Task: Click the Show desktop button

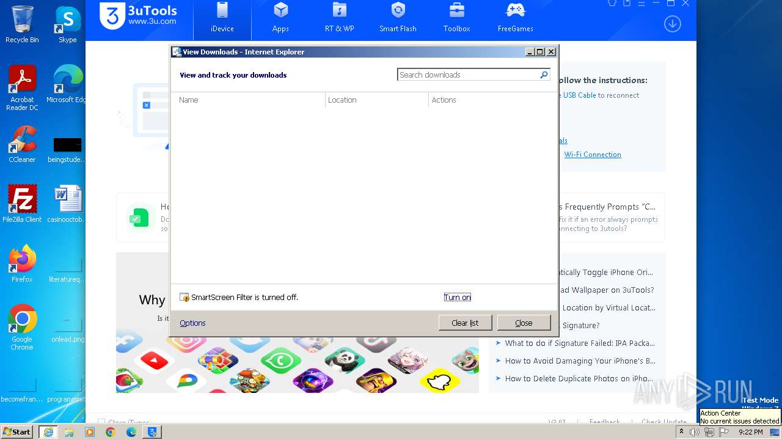Action: [x=776, y=432]
